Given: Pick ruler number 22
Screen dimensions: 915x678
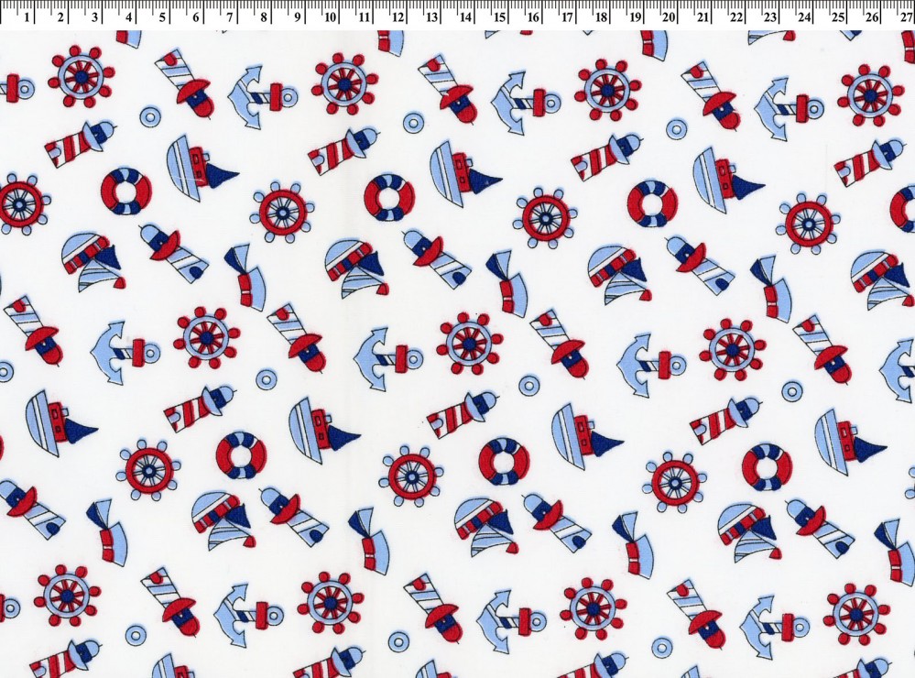Looking at the screenshot, I should (735, 16).
